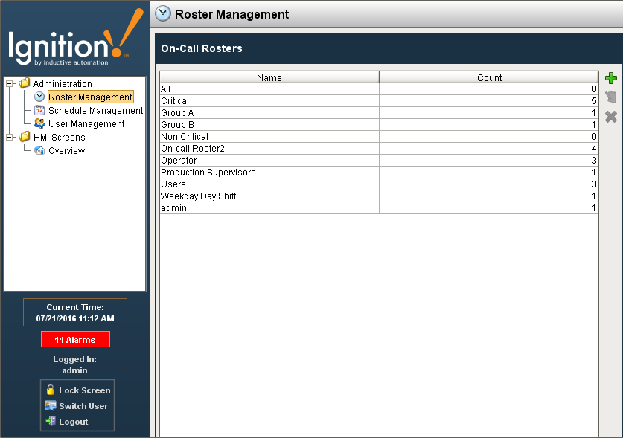Click the X icon to delete a roster

tap(611, 116)
